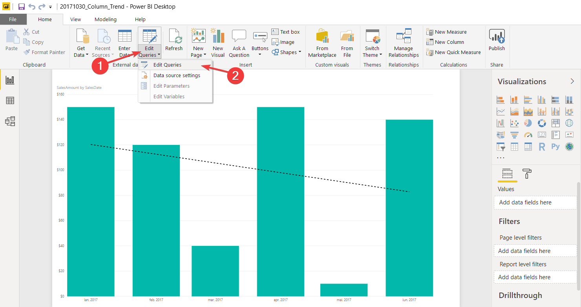The width and height of the screenshot is (581, 307).
Task: Open Data view from left sidebar
Action: click(10, 100)
